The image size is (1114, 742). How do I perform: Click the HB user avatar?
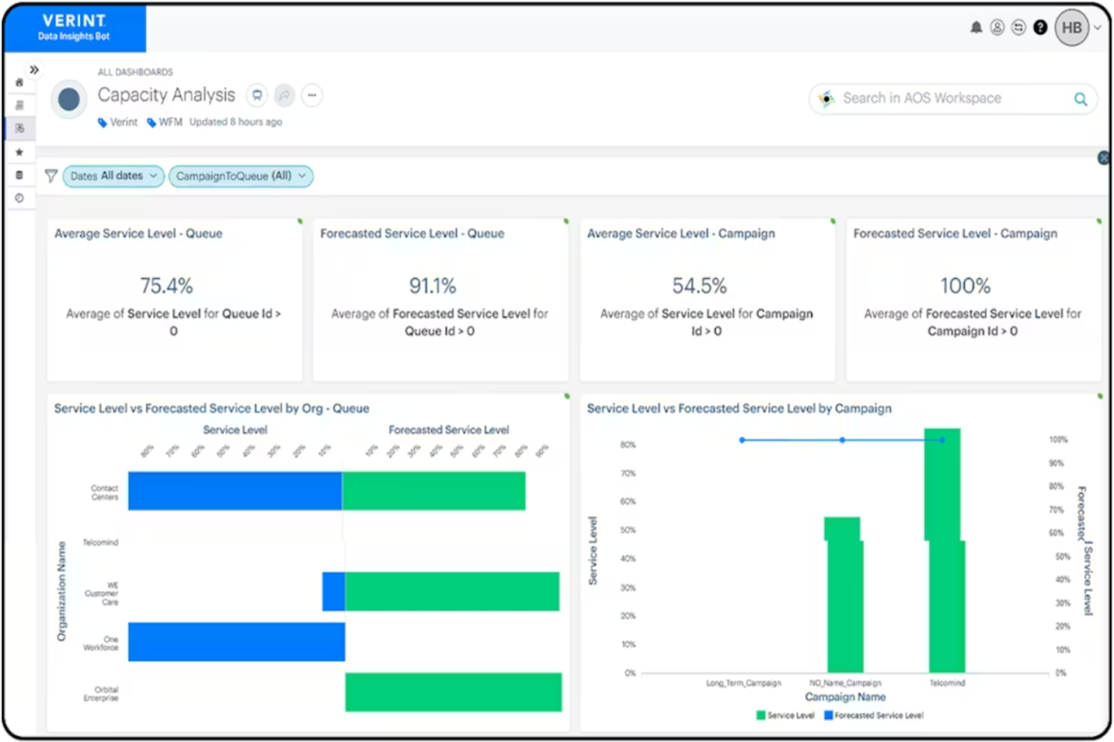pyautogui.click(x=1072, y=28)
